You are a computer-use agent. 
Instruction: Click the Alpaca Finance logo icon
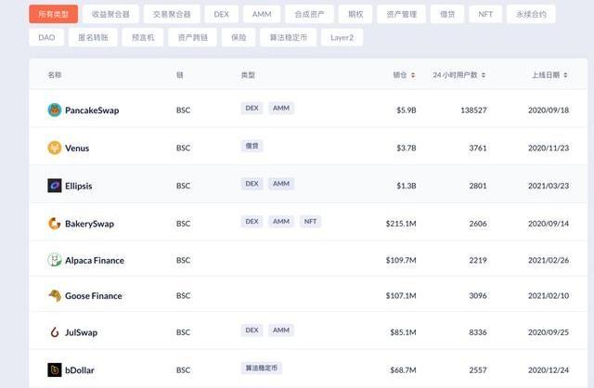tap(55, 260)
